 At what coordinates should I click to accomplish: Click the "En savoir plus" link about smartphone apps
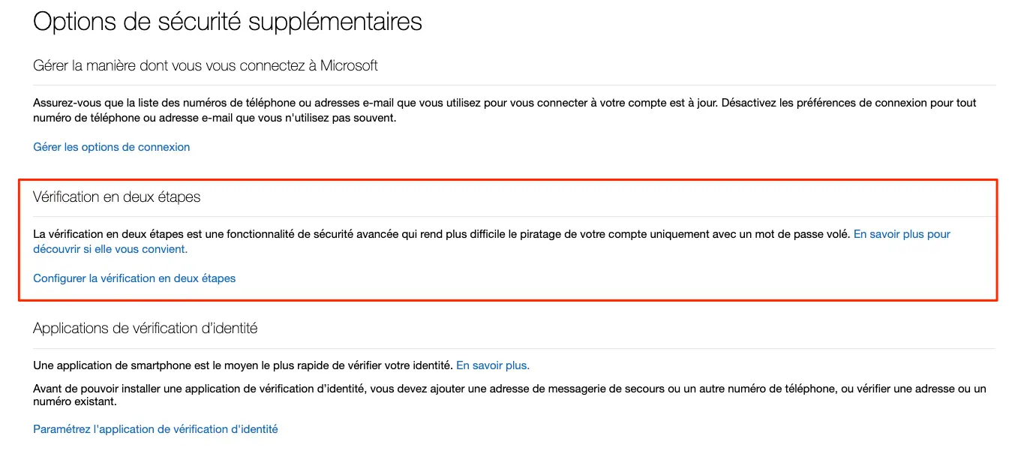pos(493,365)
